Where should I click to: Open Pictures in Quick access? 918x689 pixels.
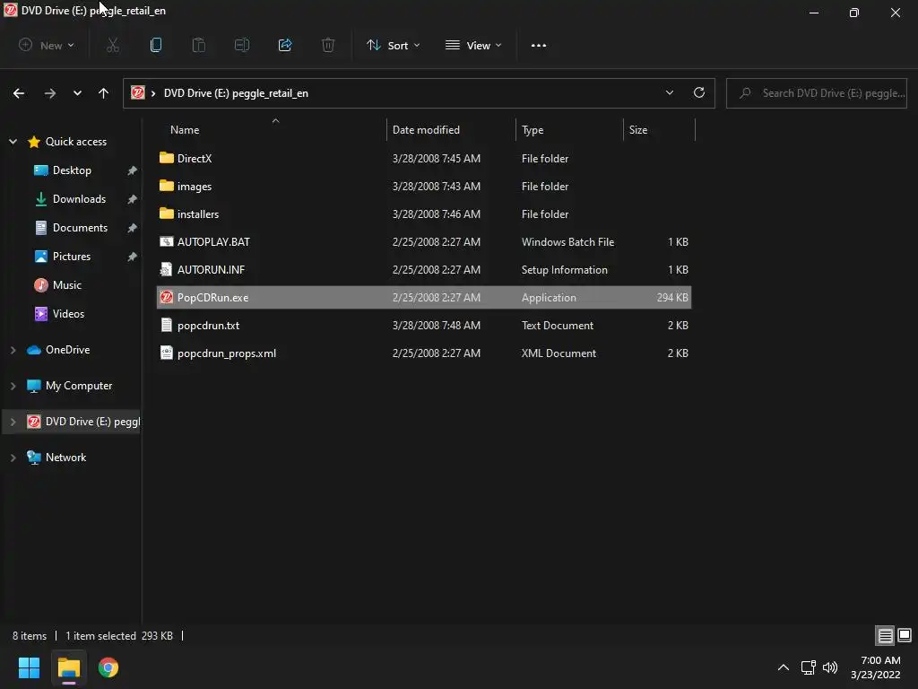click(x=72, y=256)
